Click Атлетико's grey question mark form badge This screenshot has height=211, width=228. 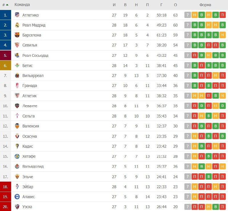point(188,15)
